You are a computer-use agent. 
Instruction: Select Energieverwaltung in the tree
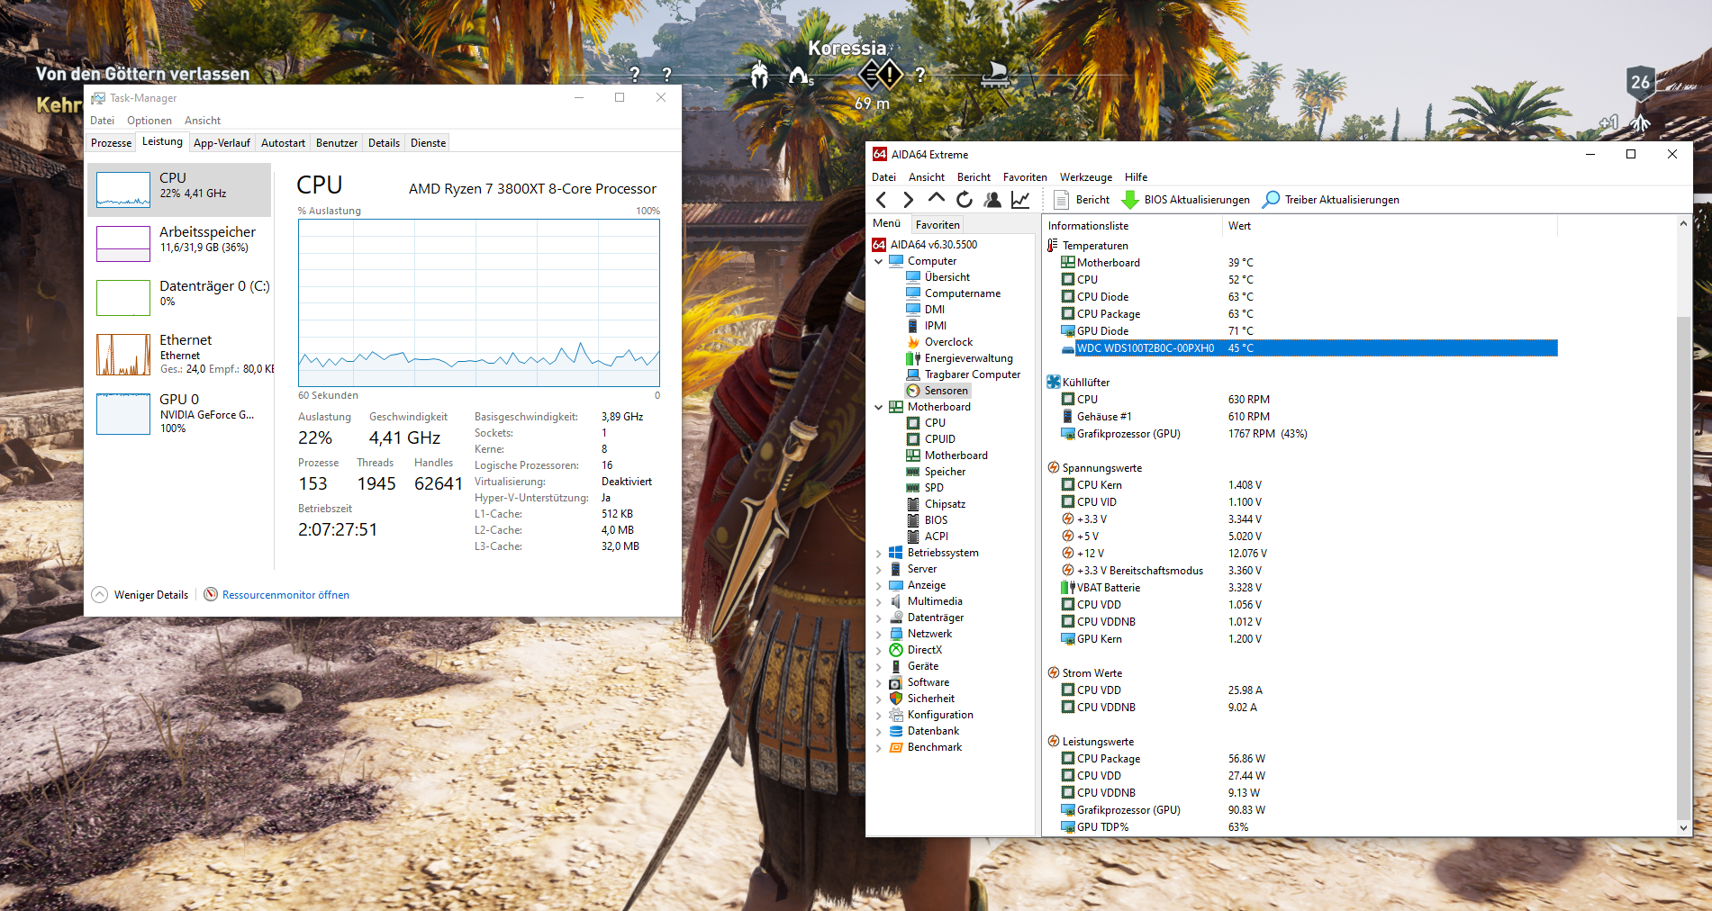pos(959,358)
